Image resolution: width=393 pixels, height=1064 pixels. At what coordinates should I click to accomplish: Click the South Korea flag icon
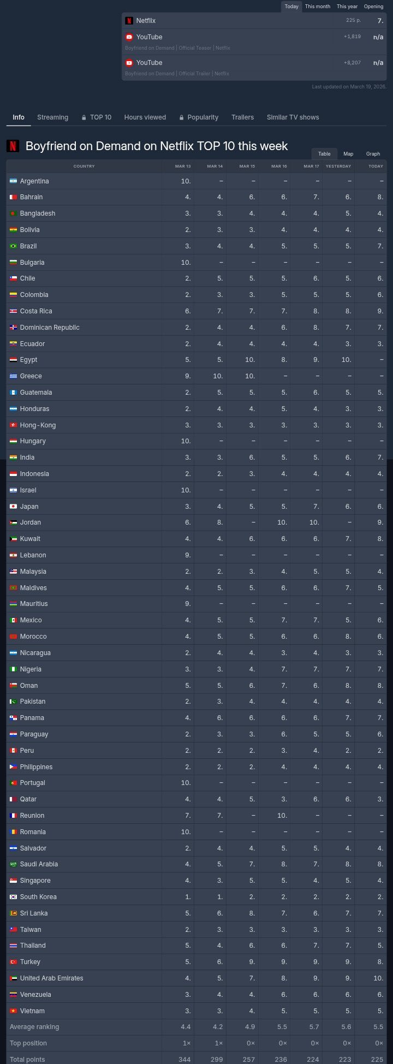(x=14, y=897)
